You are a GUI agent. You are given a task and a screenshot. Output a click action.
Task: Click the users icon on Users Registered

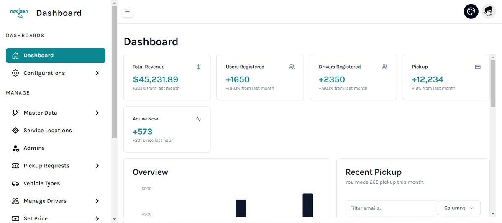pos(292,67)
